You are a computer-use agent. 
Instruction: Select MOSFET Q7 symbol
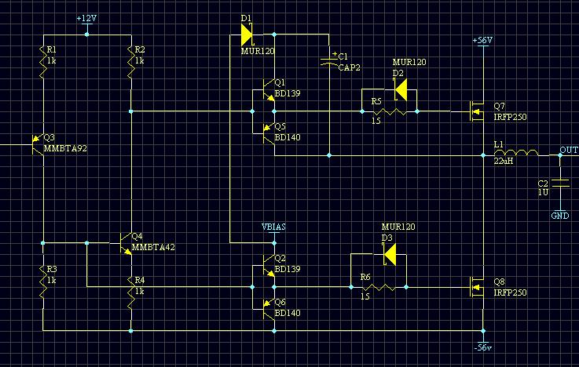(x=477, y=111)
